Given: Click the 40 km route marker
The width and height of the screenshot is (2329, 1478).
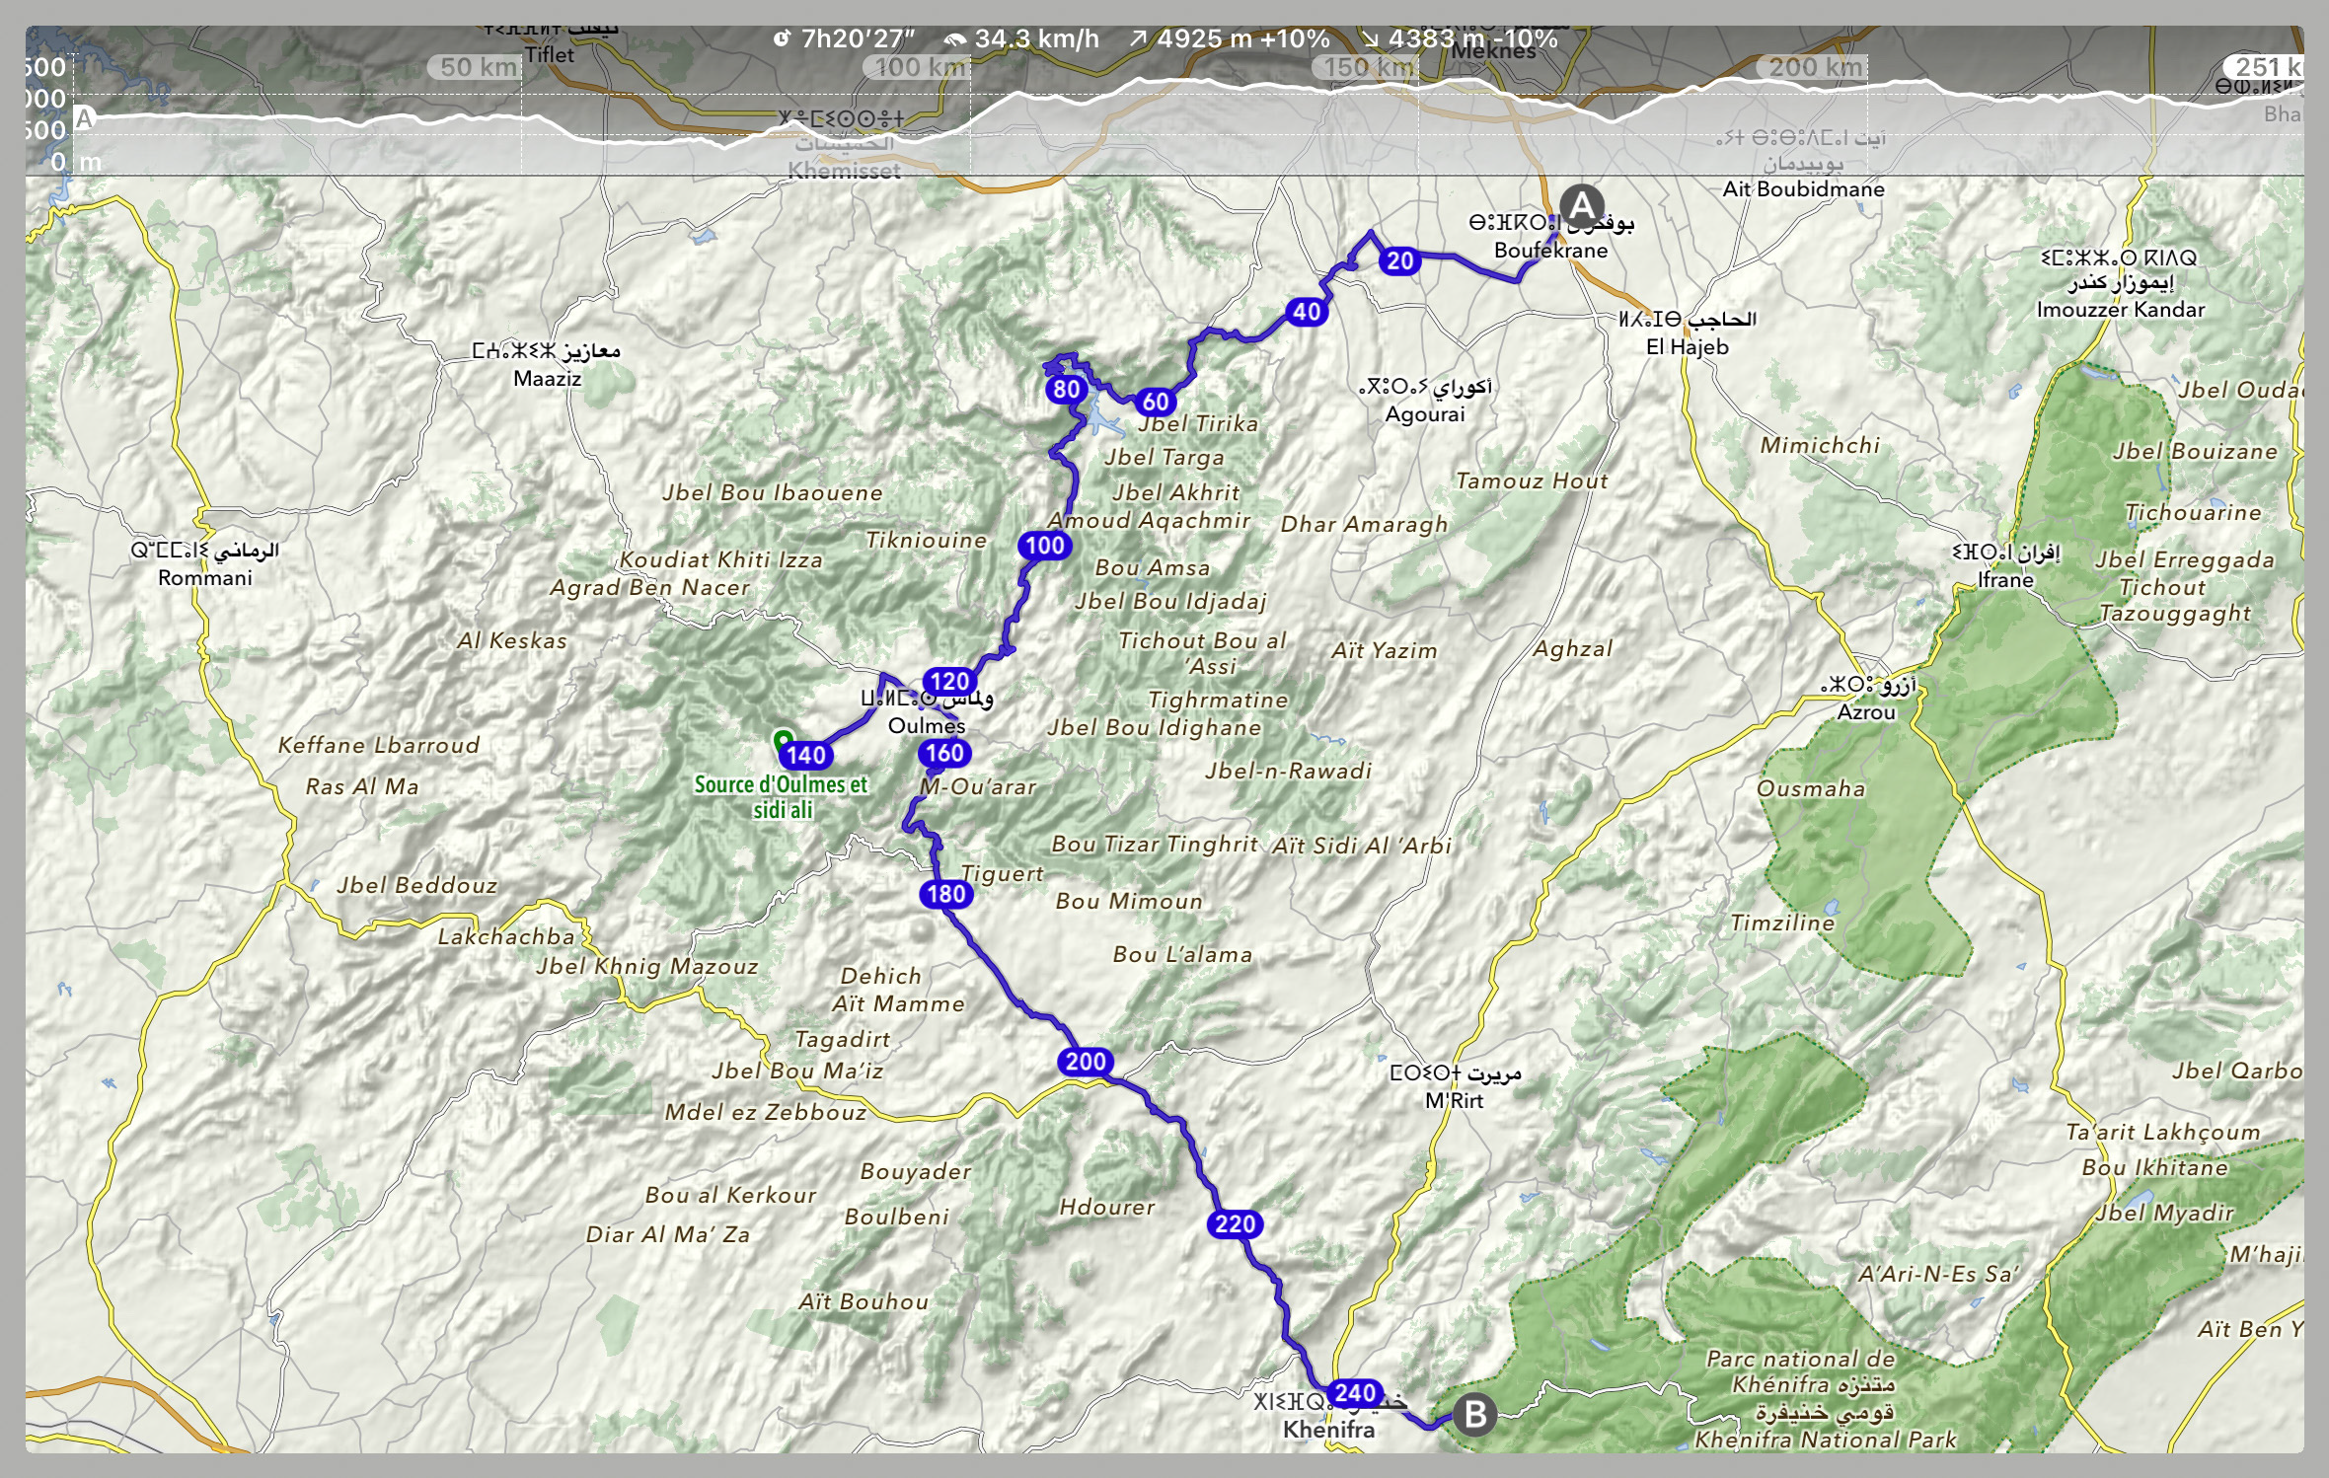Looking at the screenshot, I should pos(1307,312).
